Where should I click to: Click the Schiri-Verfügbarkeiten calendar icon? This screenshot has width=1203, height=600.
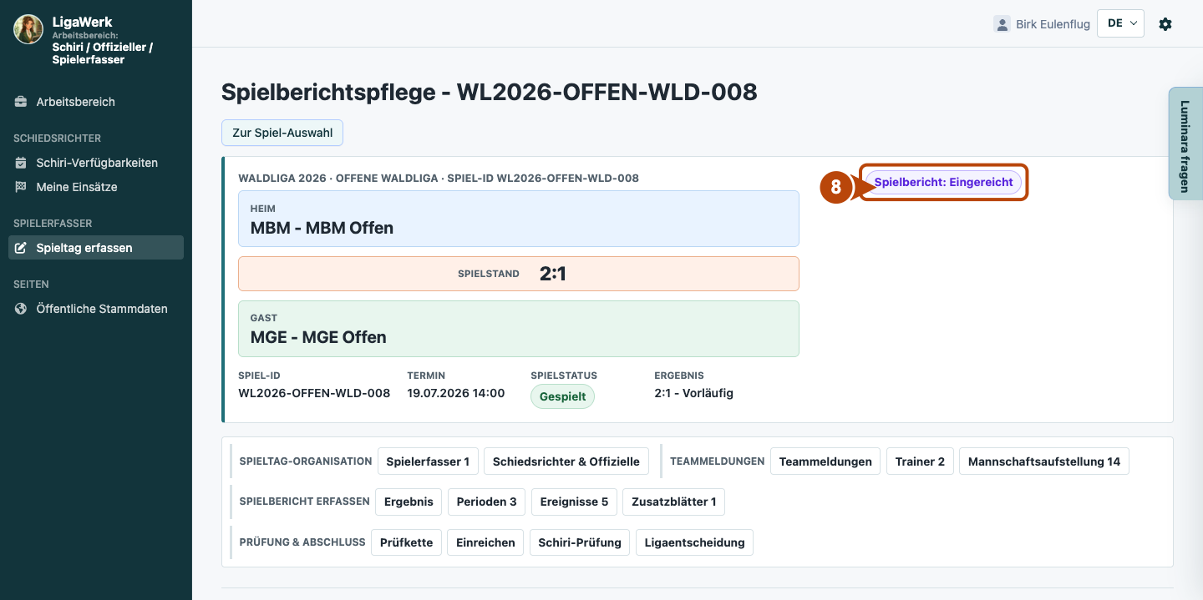click(21, 163)
